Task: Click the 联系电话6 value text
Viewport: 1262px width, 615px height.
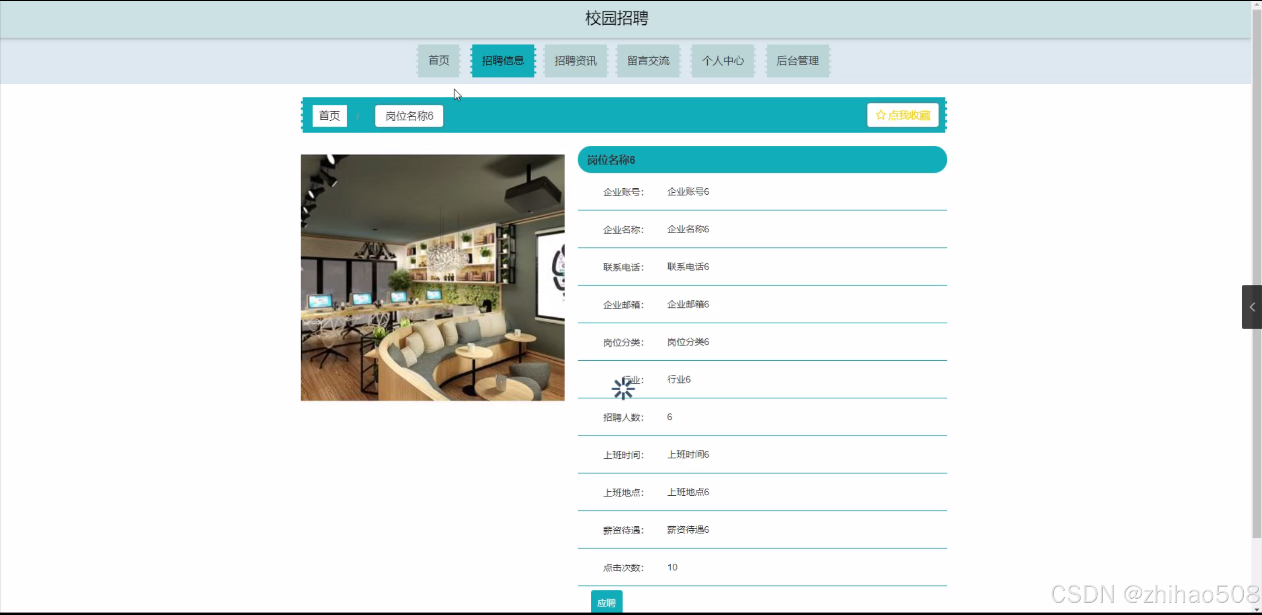Action: pyautogui.click(x=687, y=267)
